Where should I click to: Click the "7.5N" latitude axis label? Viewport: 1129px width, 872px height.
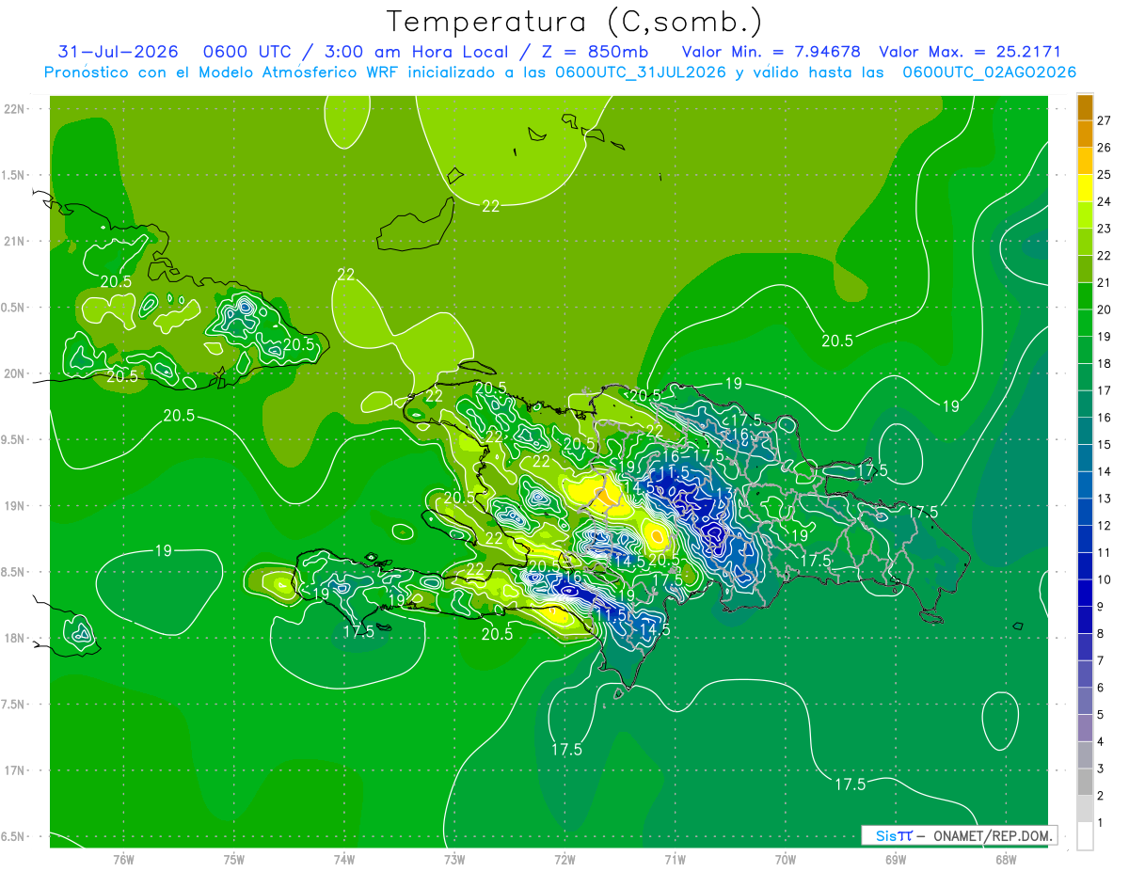[14, 705]
